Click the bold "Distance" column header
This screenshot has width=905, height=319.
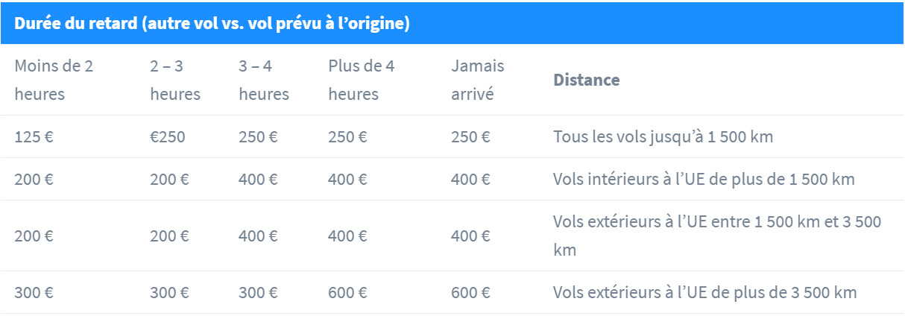586,80
